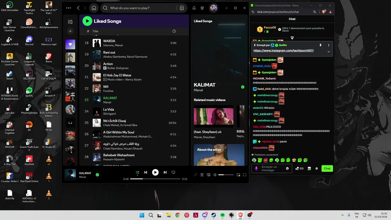This screenshot has width=391, height=220.
Task: Collapse Your Library sidebar icon in Spotify
Action: [70, 22]
